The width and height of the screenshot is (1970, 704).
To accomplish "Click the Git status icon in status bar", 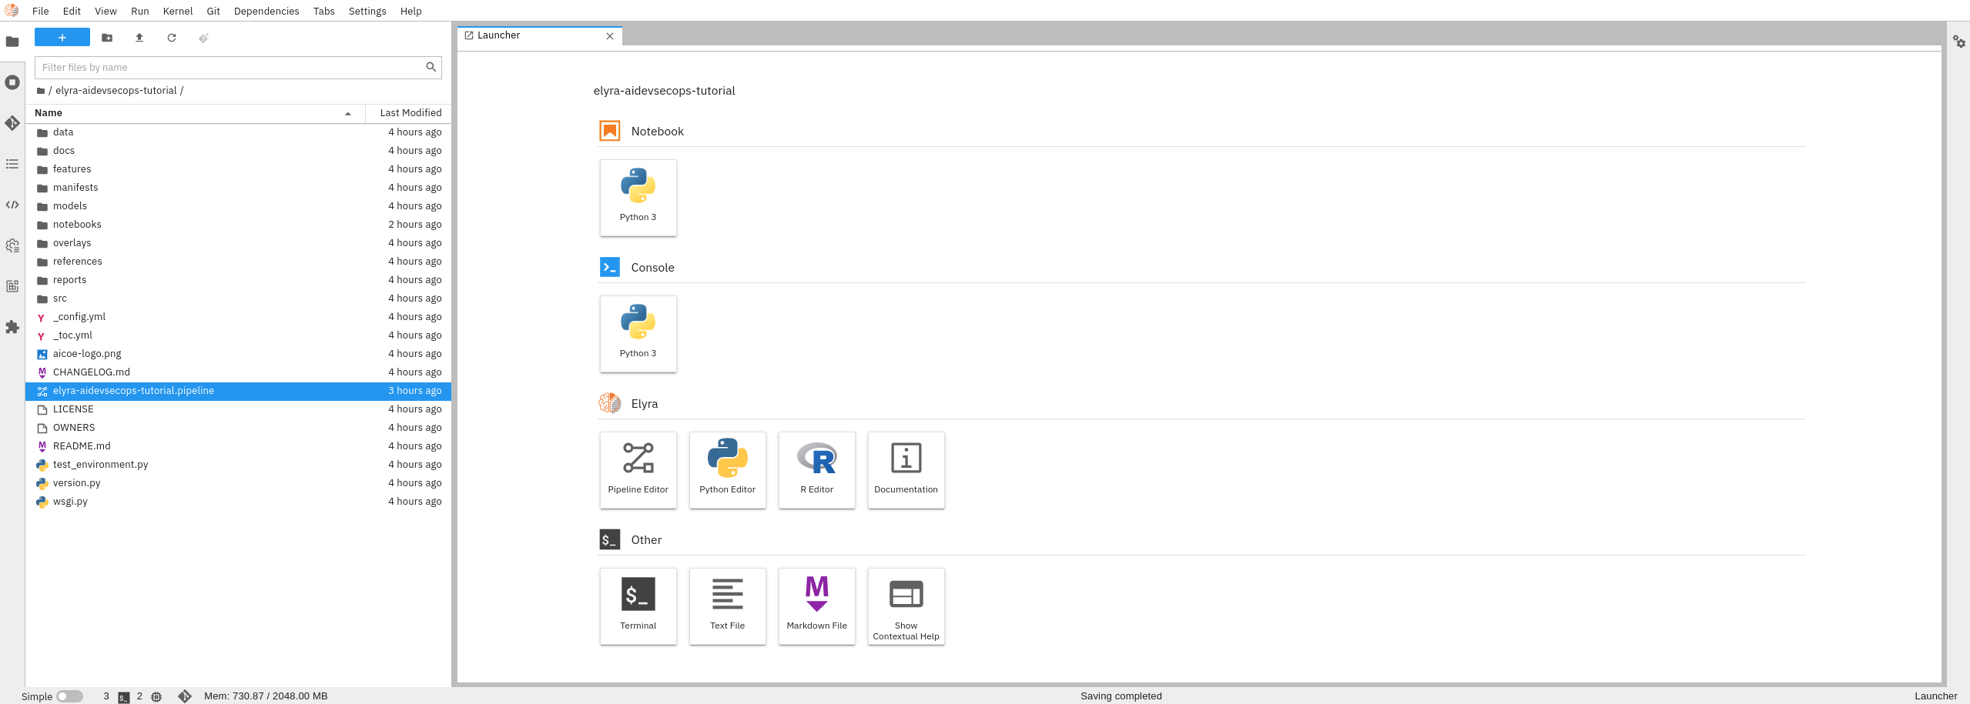I will click(x=185, y=696).
